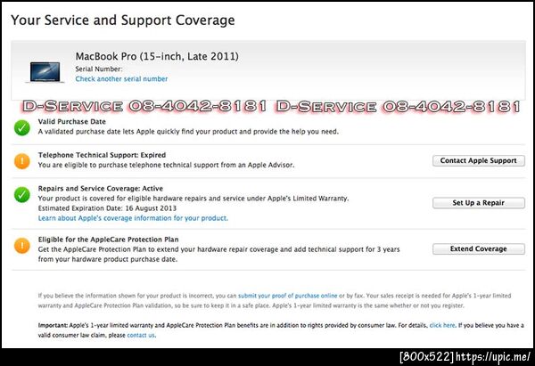Click the orange warning icon for Telephone Technical Support
Screen dimensions: 535x366
pyautogui.click(x=21, y=161)
